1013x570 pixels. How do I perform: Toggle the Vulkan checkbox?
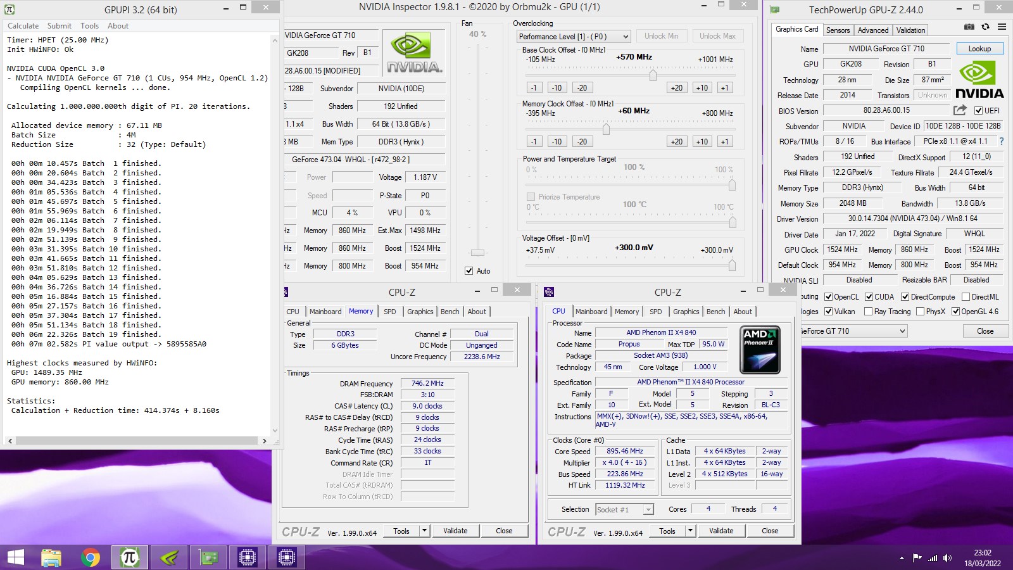(x=828, y=311)
